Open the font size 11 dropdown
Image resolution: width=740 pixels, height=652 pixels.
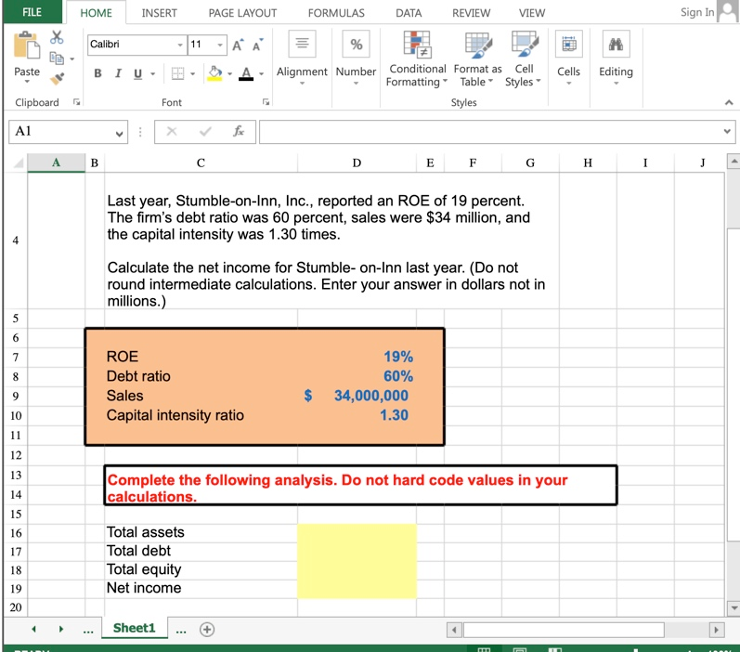(x=220, y=45)
